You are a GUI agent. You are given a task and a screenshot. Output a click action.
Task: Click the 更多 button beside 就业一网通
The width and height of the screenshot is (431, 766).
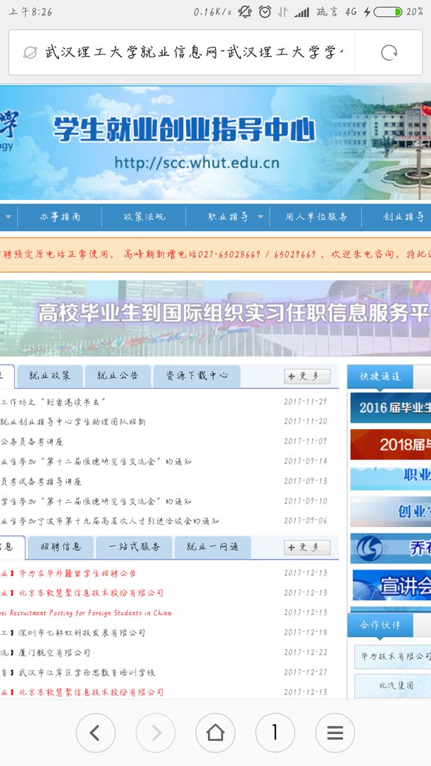pyautogui.click(x=307, y=547)
